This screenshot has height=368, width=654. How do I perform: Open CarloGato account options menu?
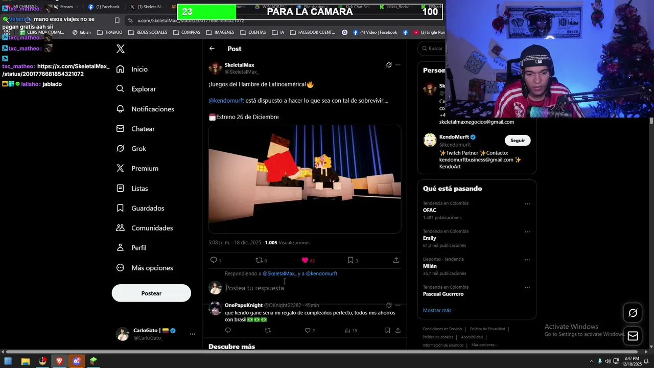click(192, 334)
